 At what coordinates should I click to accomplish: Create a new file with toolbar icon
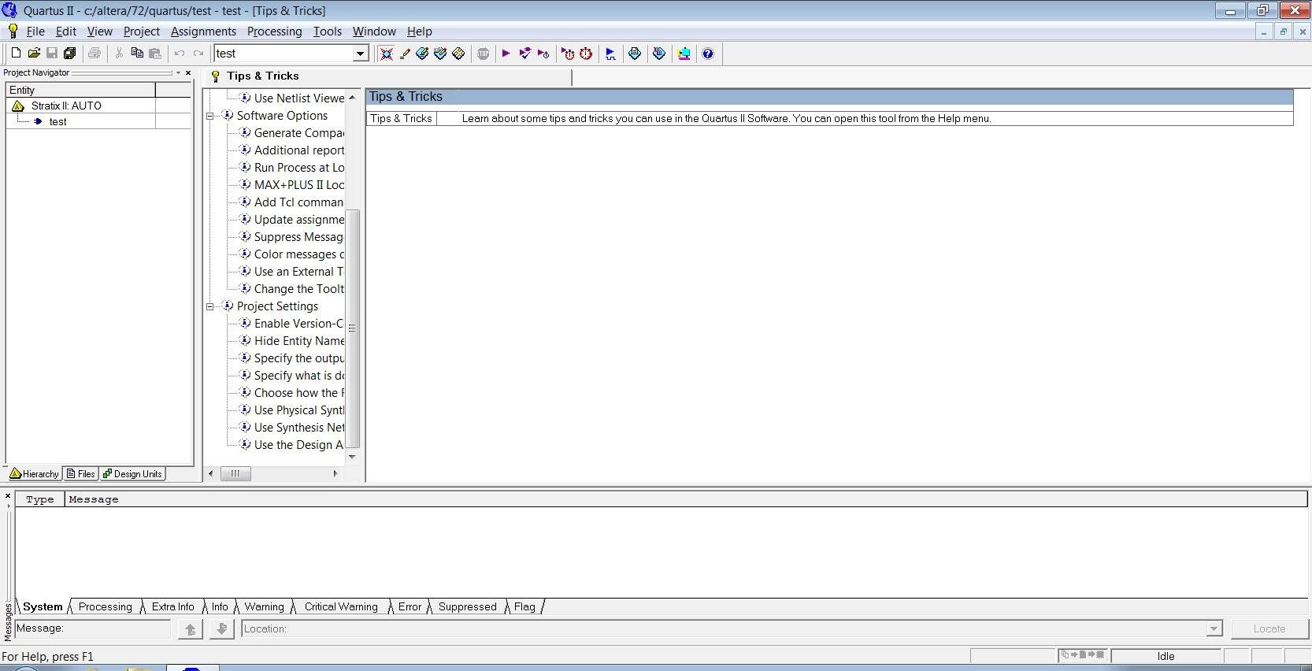[16, 54]
